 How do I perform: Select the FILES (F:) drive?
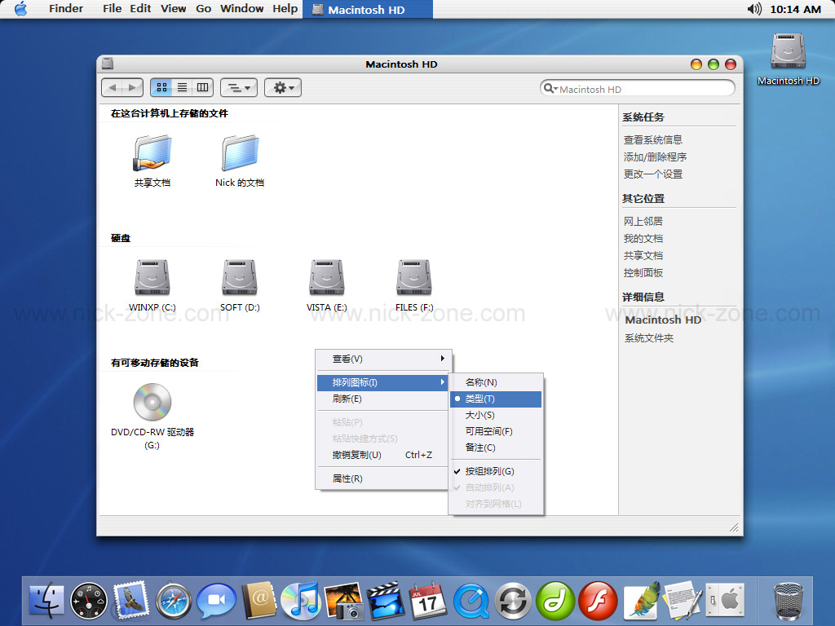click(413, 277)
